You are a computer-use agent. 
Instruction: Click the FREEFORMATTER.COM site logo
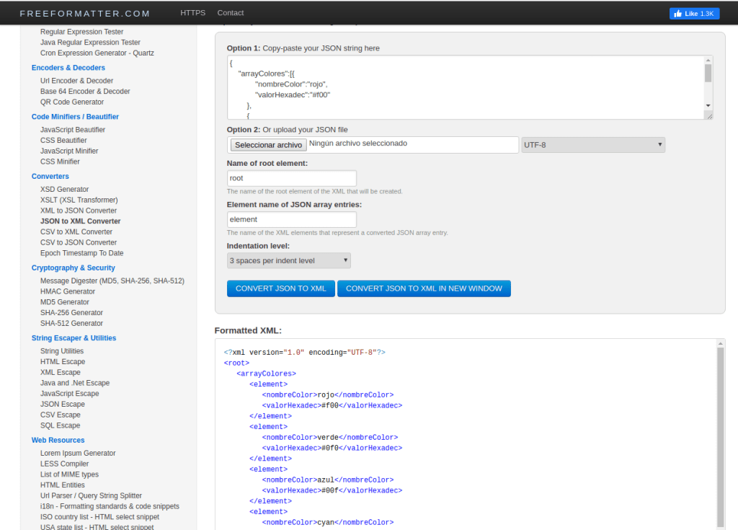pyautogui.click(x=85, y=14)
